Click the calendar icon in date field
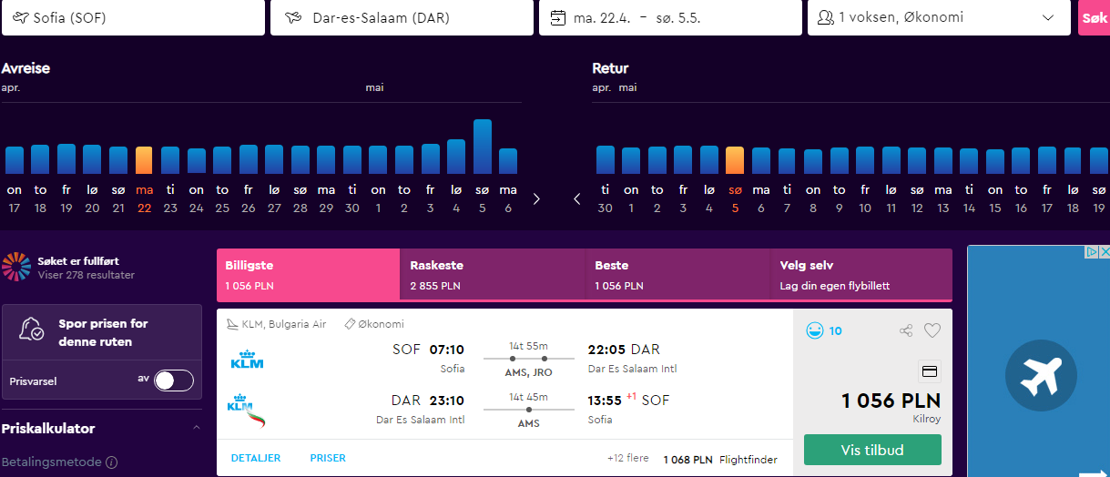This screenshot has height=477, width=1110. pos(557,17)
